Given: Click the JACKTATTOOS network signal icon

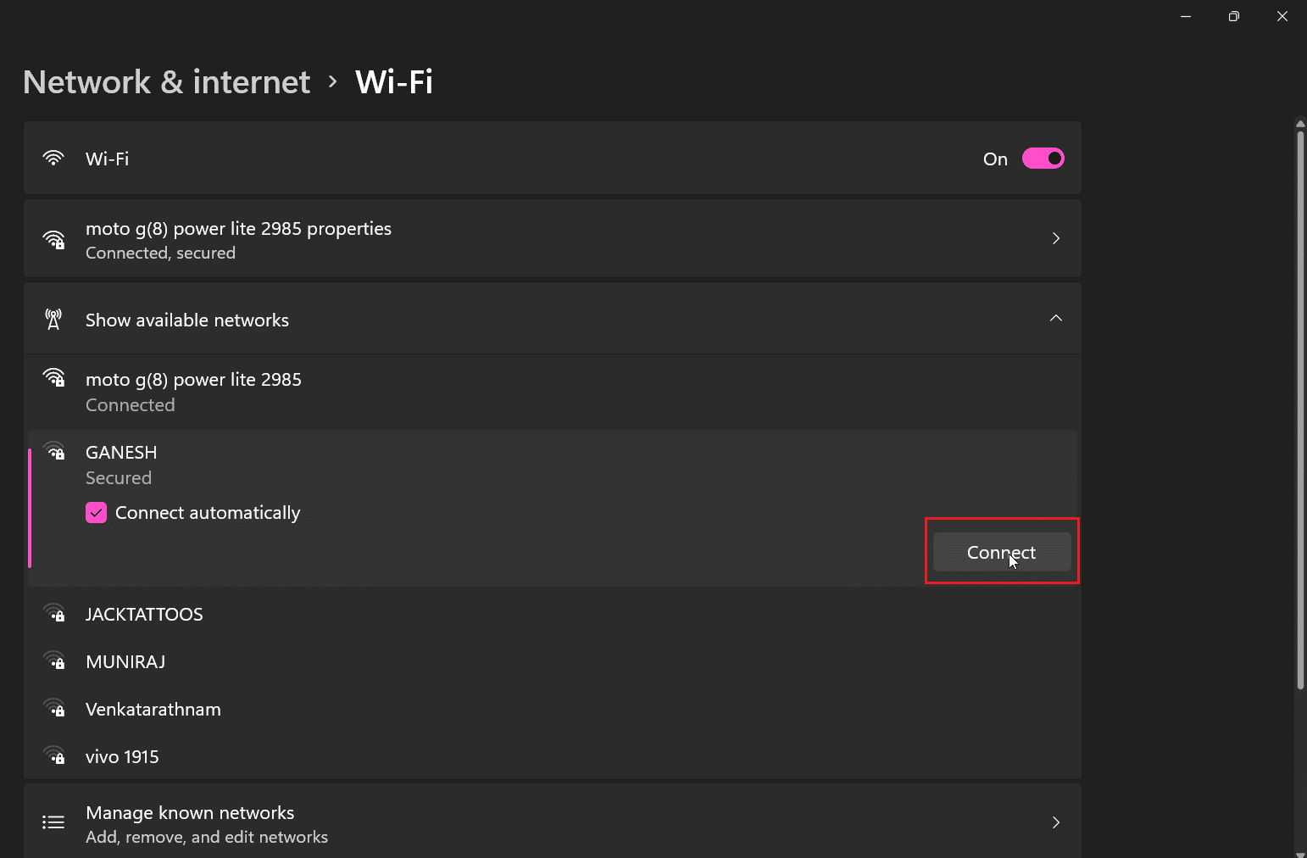Looking at the screenshot, I should pos(55,614).
